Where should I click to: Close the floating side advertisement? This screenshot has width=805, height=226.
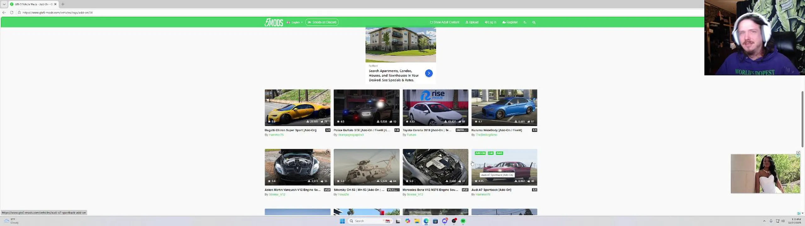tap(798, 153)
